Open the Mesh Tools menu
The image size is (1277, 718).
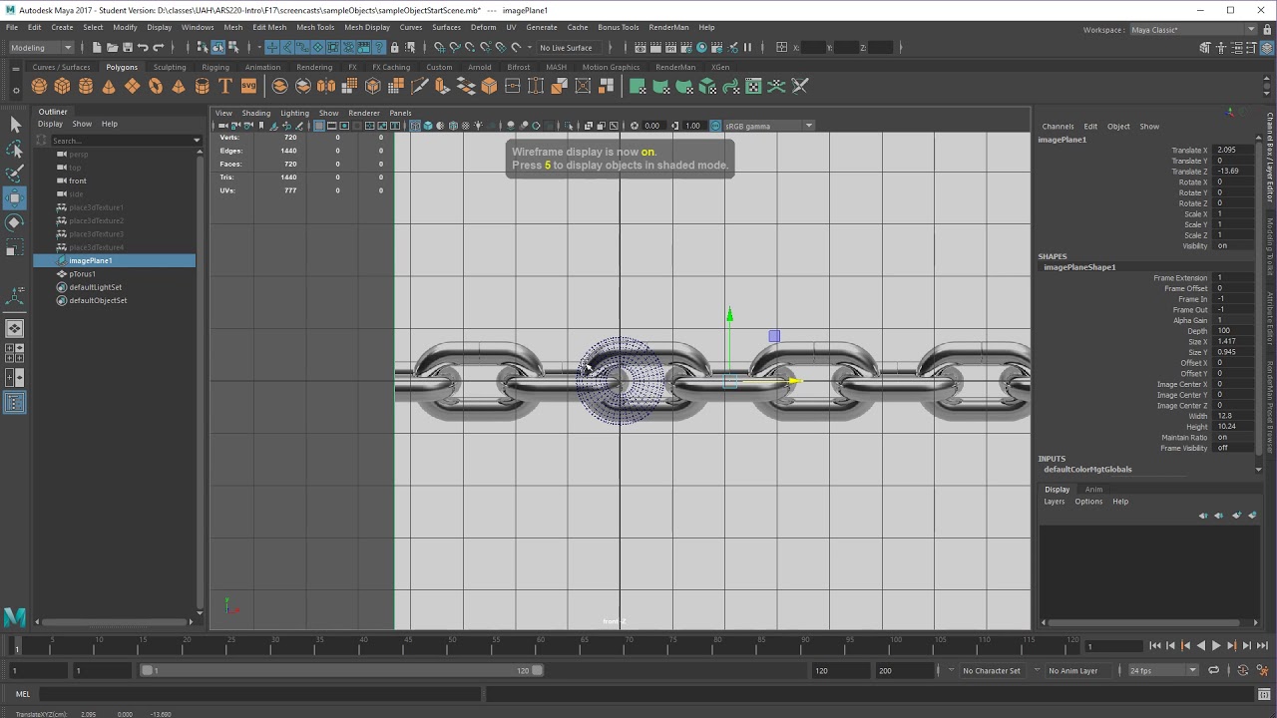pyautogui.click(x=315, y=27)
